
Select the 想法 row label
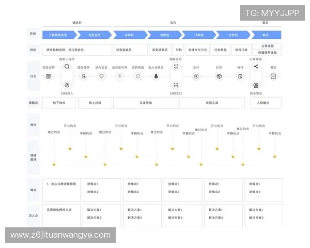(33, 125)
